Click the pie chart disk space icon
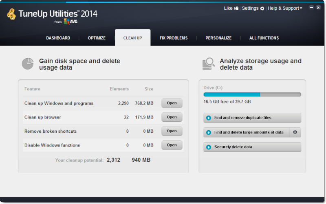The image size is (326, 204). [27, 64]
